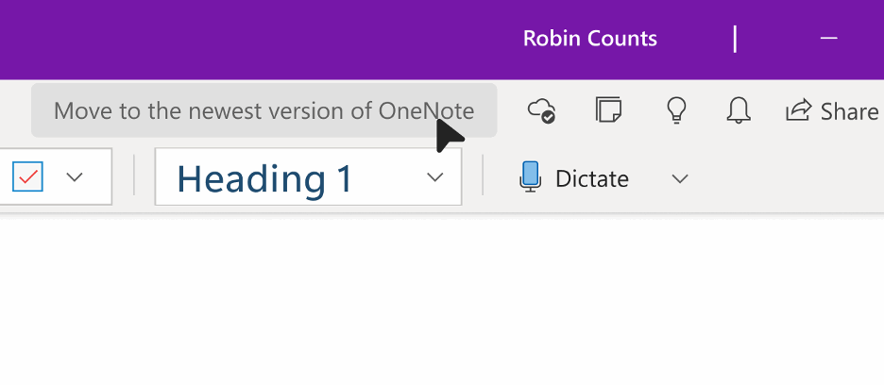Image resolution: width=884 pixels, height=385 pixels.
Task: Click the Share text label
Action: pos(849,111)
